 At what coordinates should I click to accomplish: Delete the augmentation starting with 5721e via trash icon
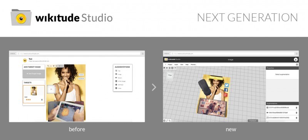click(x=296, y=118)
